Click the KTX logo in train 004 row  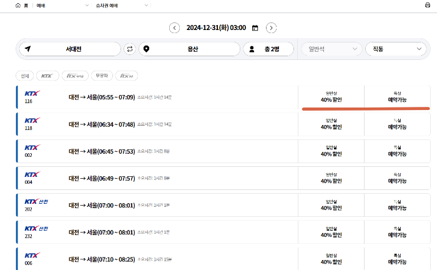(32, 174)
